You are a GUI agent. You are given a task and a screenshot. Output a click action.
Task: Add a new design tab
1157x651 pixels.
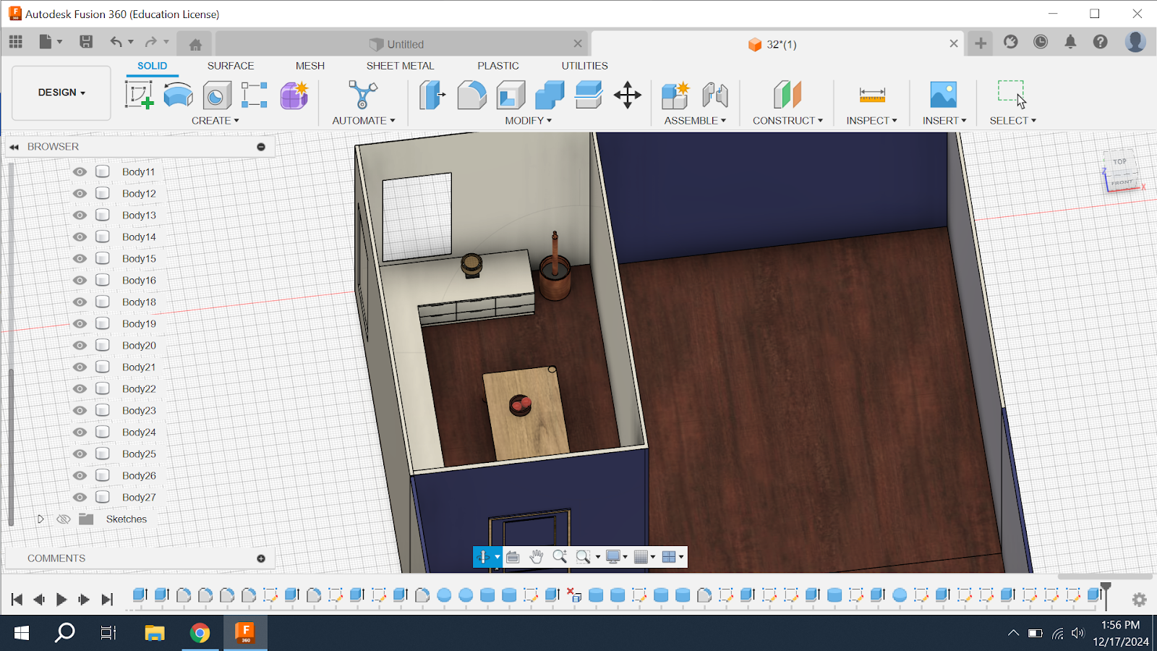click(x=981, y=43)
